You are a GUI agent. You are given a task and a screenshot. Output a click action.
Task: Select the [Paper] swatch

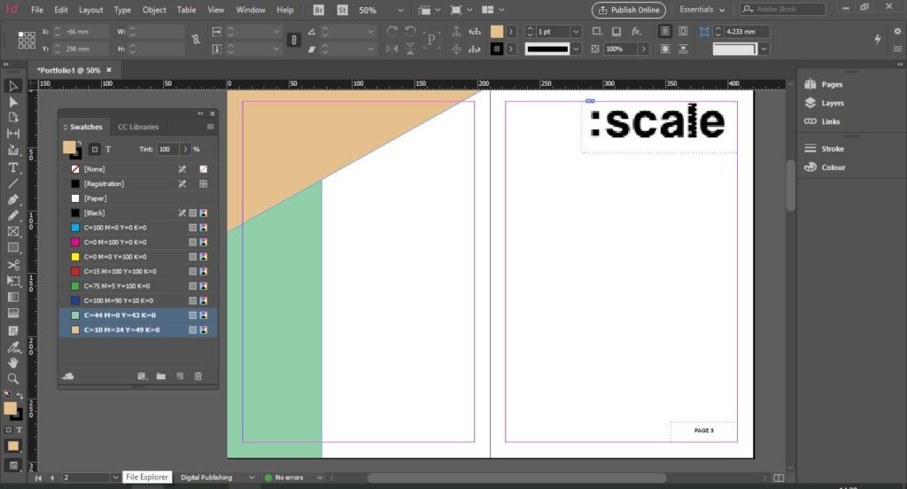point(137,198)
